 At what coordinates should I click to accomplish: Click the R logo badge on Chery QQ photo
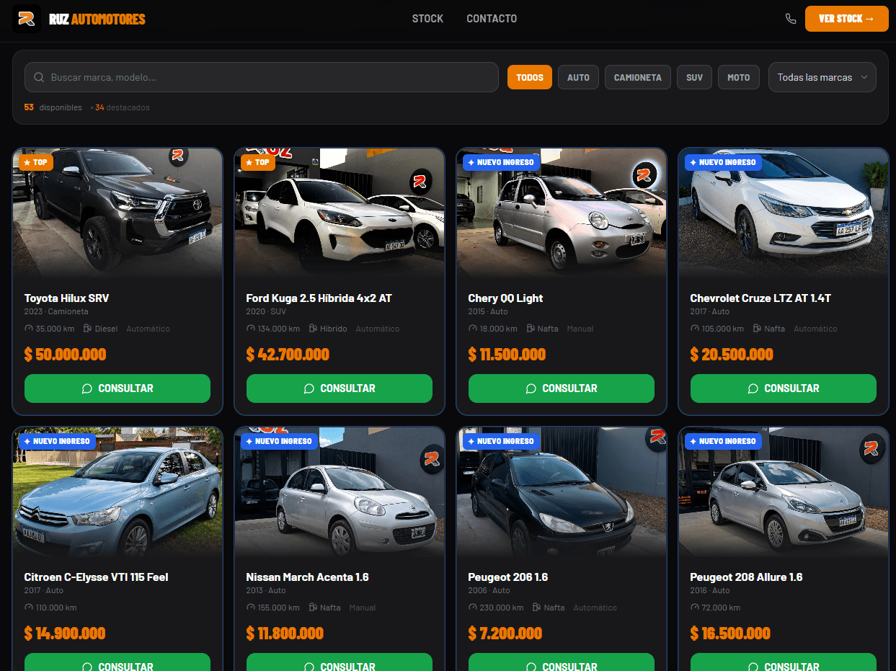(x=644, y=174)
